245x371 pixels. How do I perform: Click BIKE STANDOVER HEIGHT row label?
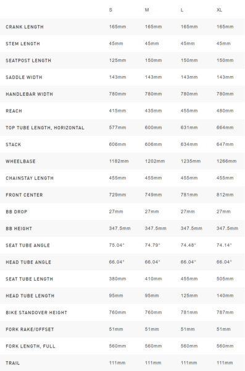(36, 312)
